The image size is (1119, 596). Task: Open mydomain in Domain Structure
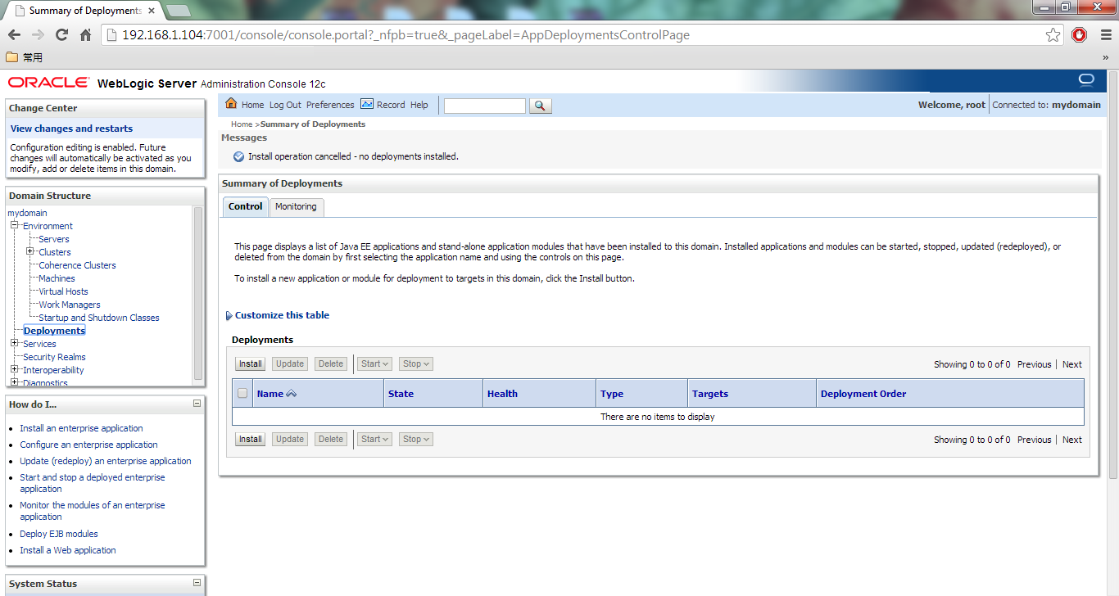[27, 213]
